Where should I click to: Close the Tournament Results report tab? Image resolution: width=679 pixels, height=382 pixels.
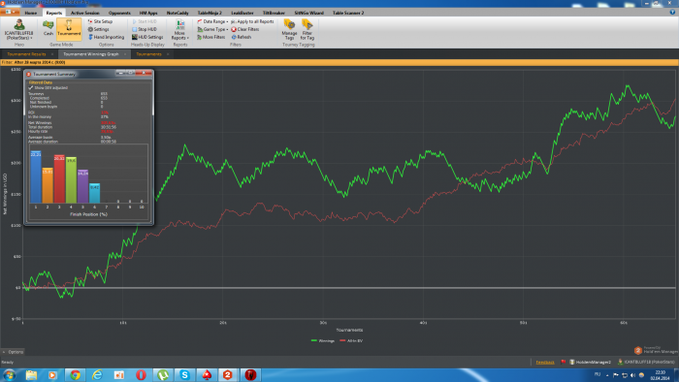point(52,54)
